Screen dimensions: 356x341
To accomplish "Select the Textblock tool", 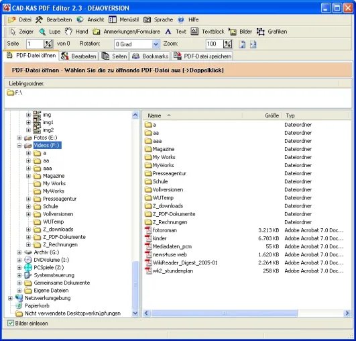I will tap(207, 32).
